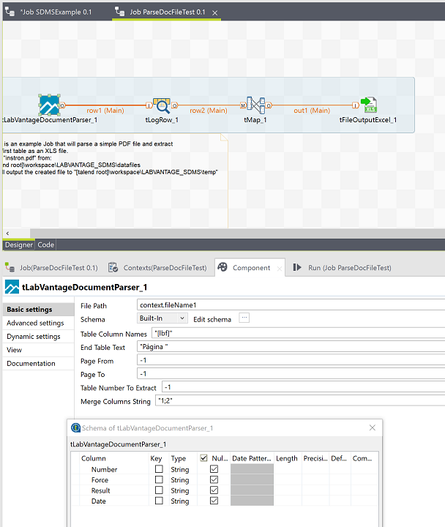The height and width of the screenshot is (527, 445).
Task: Select Documentation settings section
Action: point(38,363)
